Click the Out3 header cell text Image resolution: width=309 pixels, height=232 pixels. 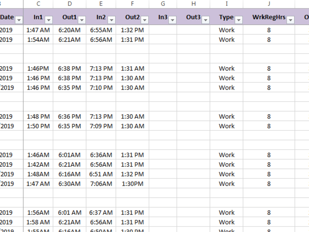(x=193, y=17)
